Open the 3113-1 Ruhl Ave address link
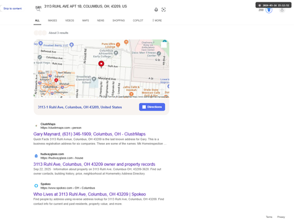Image resolution: width=294 pixels, height=222 pixels. [x=80, y=107]
